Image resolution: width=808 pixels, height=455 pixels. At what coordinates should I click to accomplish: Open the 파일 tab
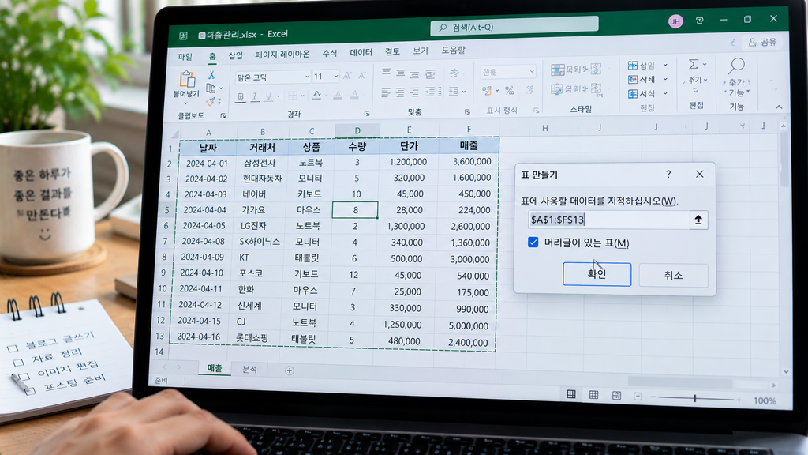pos(185,57)
